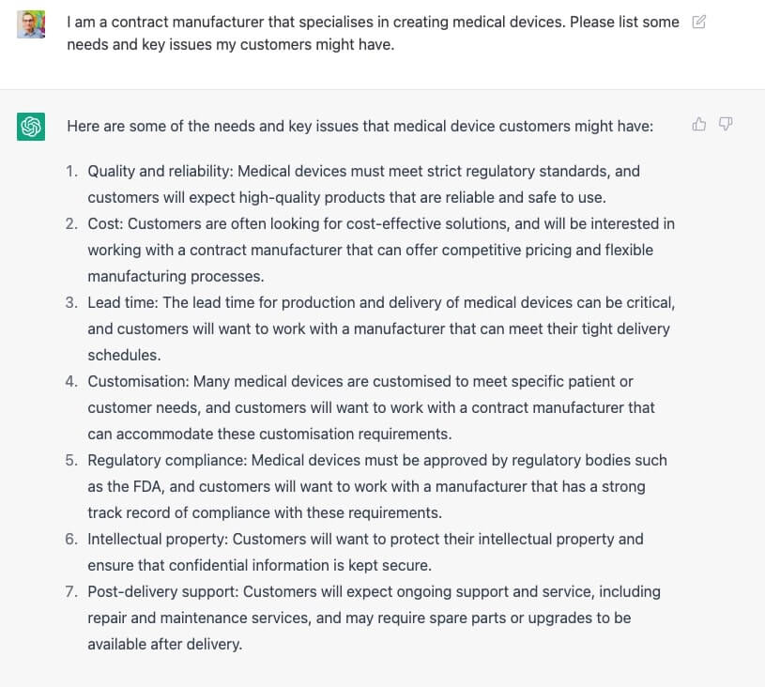The height and width of the screenshot is (687, 765).
Task: Click the 'Lead time' list item heading
Action: 122,302
